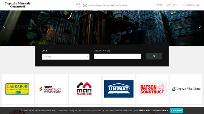This screenshot has height=114, width=204.
Task: Go to the HOME menu item
Action: [x=159, y=5]
